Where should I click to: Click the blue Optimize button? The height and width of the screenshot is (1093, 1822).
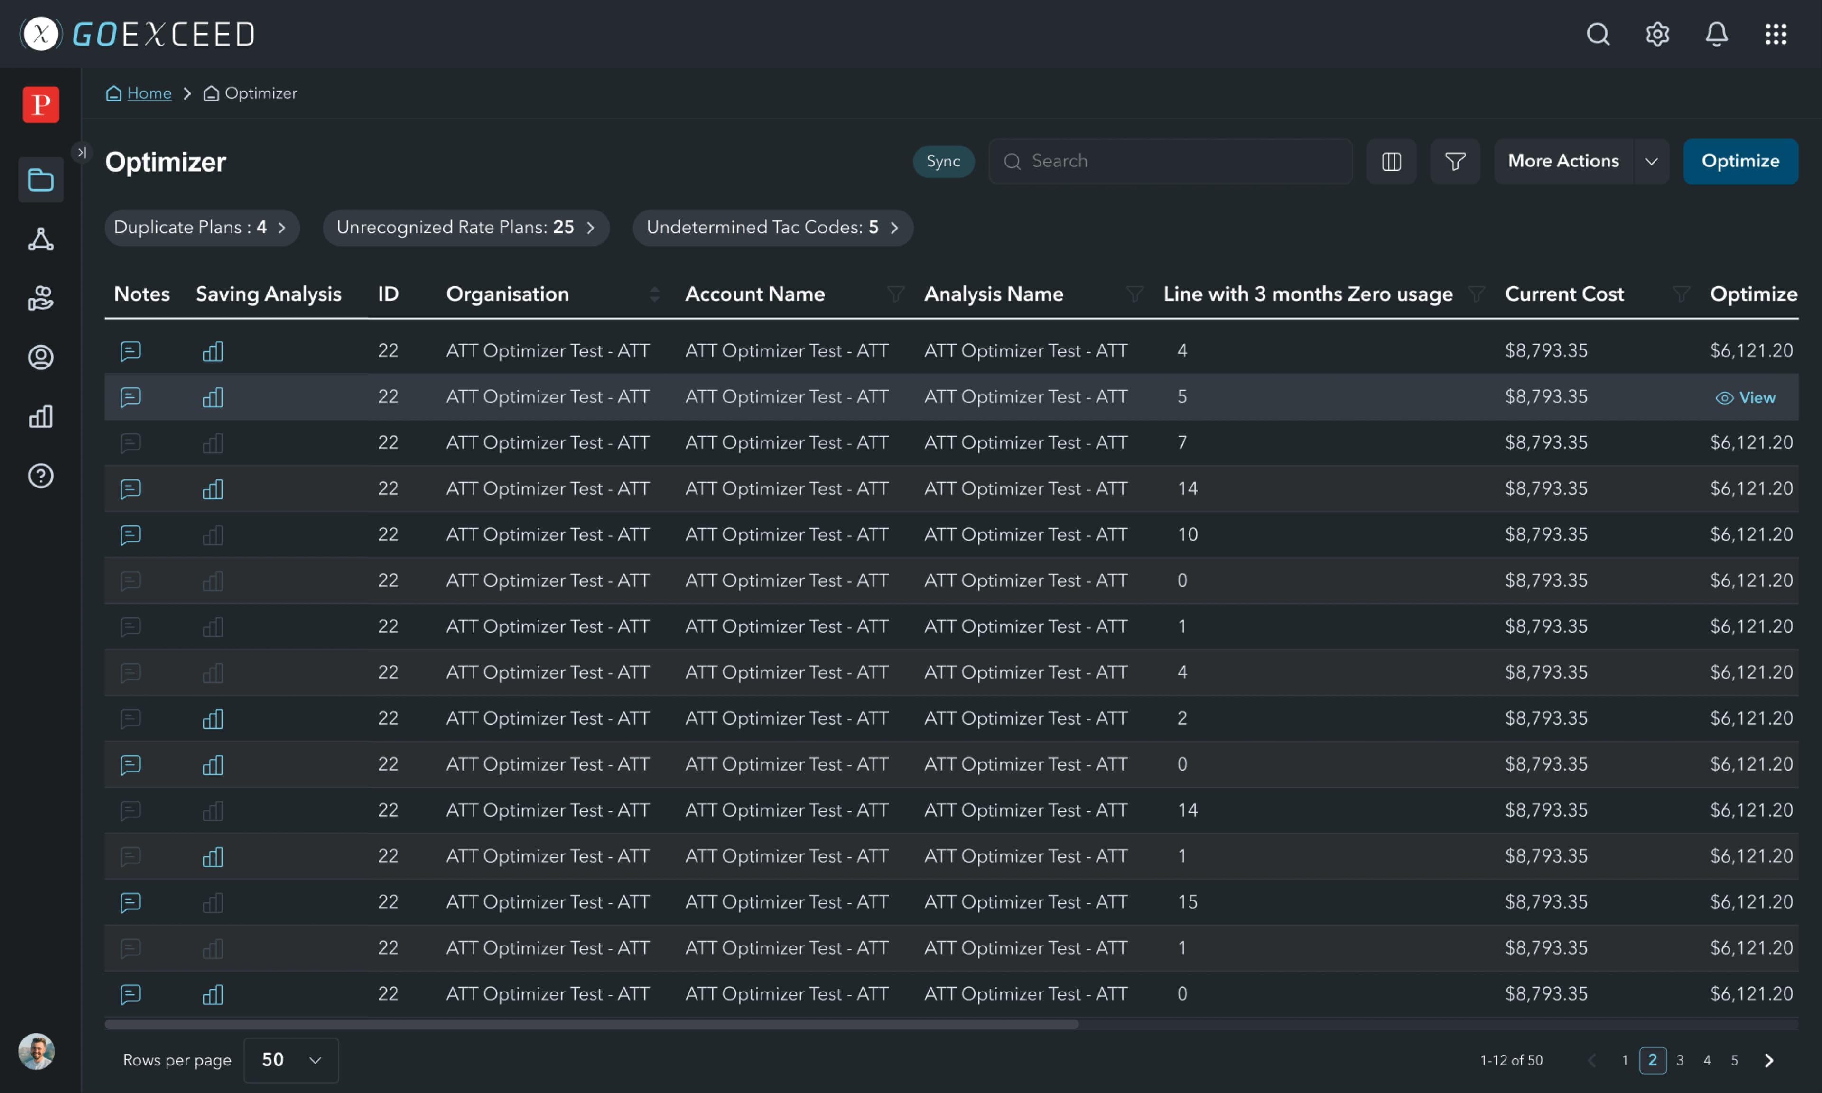(x=1740, y=161)
